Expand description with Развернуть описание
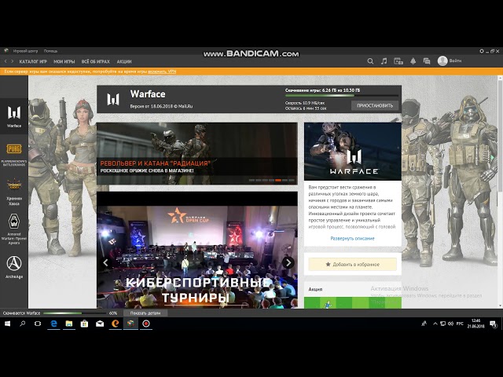This screenshot has height=377, width=503. pos(353,239)
